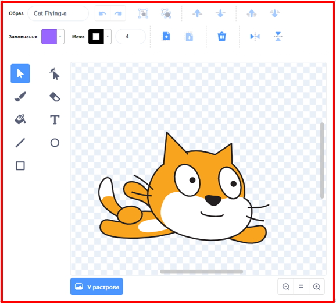Activate the Circle tool
This screenshot has height=304, width=336.
tap(55, 143)
